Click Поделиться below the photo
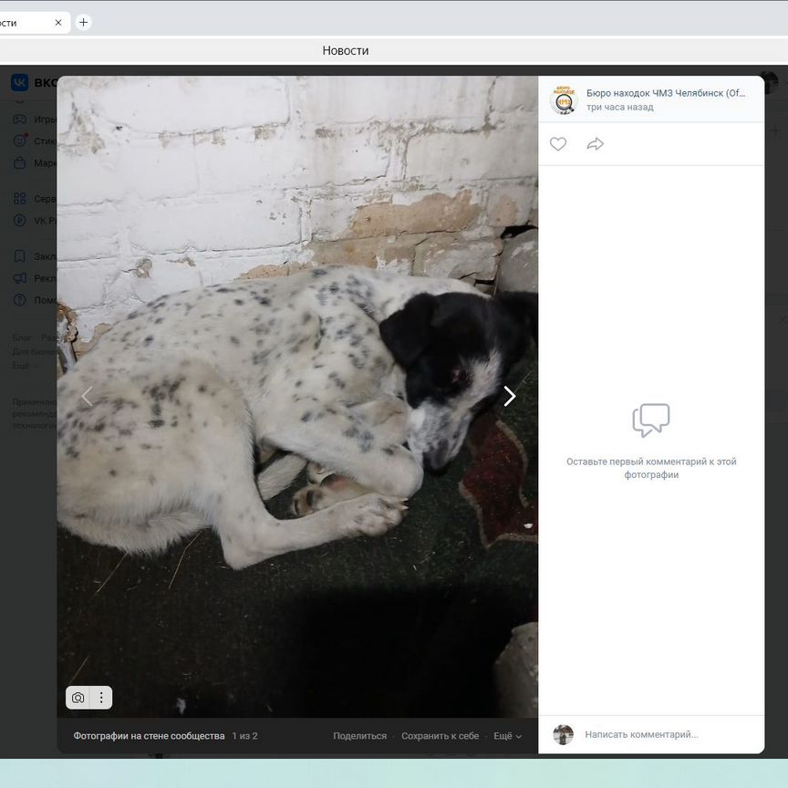Viewport: 788px width, 788px height. coord(359,736)
